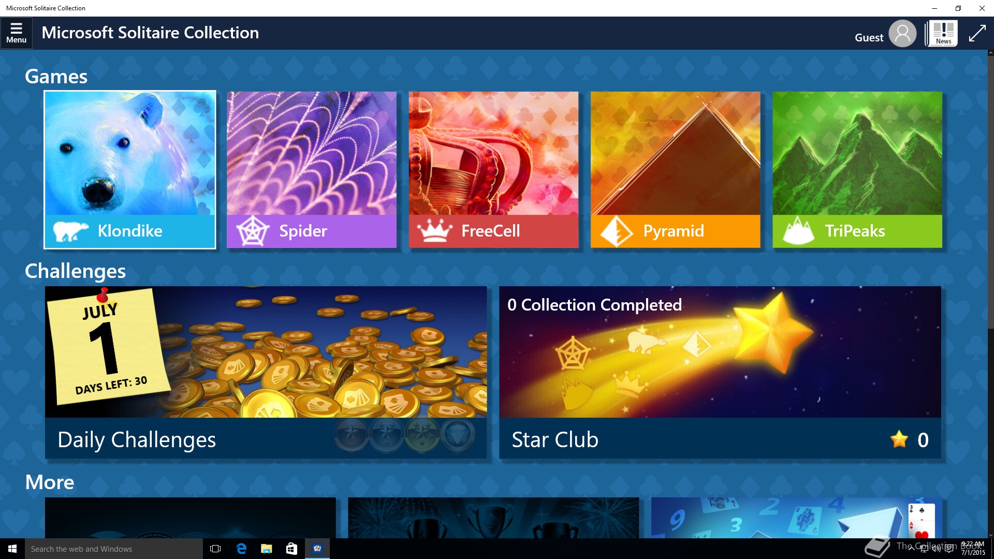Click the Spider web icon
994x559 pixels.
[253, 231]
